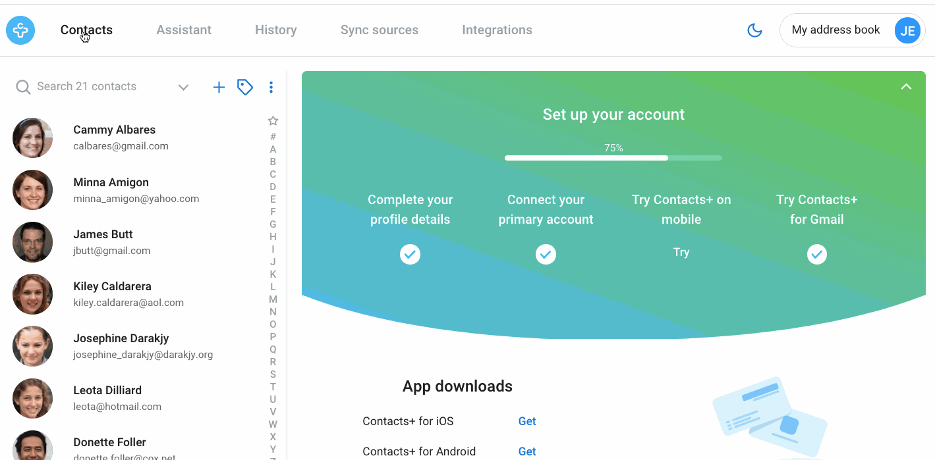This screenshot has height=460, width=935.
Task: Click the Contacts+ logo icon
Action: 20,30
